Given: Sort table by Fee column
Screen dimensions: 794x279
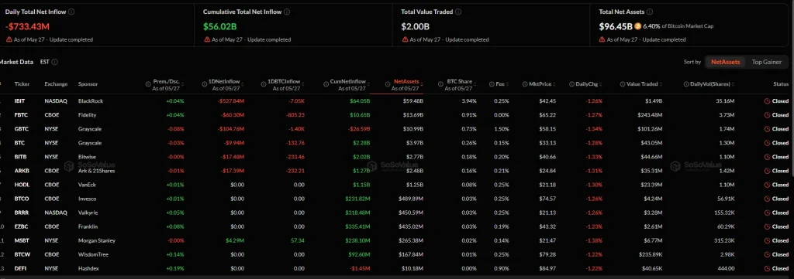Looking at the screenshot, I should click(x=500, y=84).
